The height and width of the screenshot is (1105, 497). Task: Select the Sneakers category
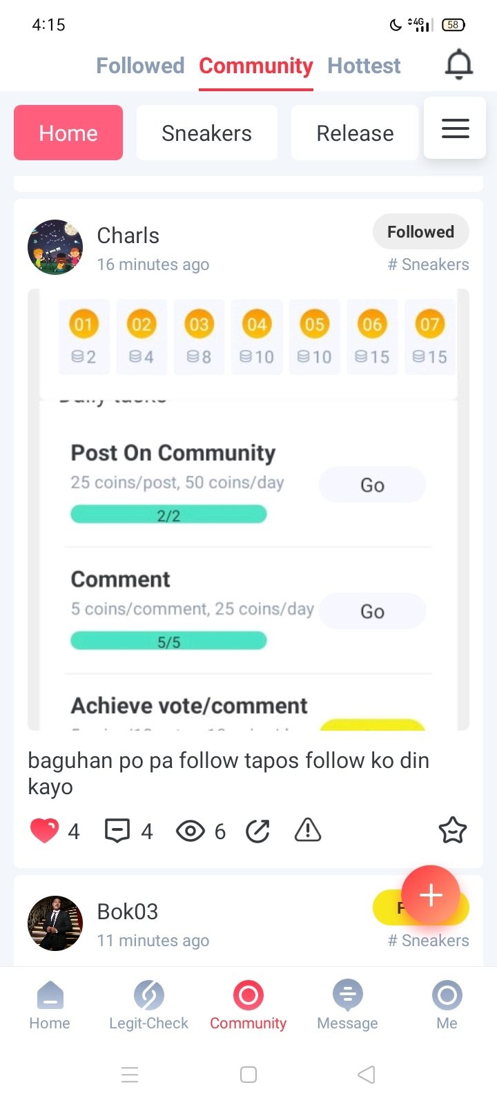(206, 133)
